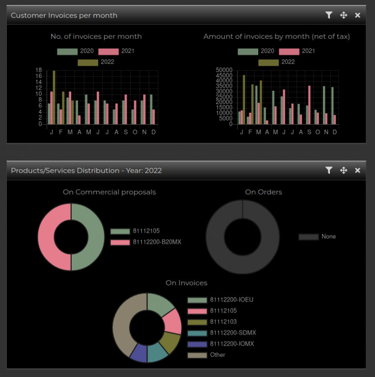The image size is (375, 377).
Task: Open filter on Customer Invoices per month box
Action: tap(329, 15)
